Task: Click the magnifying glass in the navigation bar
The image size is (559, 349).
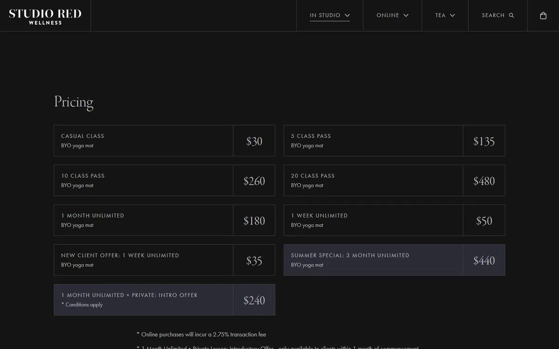Action: (511, 15)
